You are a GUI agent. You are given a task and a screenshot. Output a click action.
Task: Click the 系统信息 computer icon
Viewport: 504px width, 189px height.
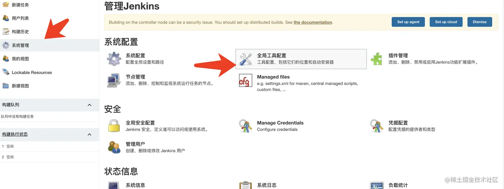point(114,185)
